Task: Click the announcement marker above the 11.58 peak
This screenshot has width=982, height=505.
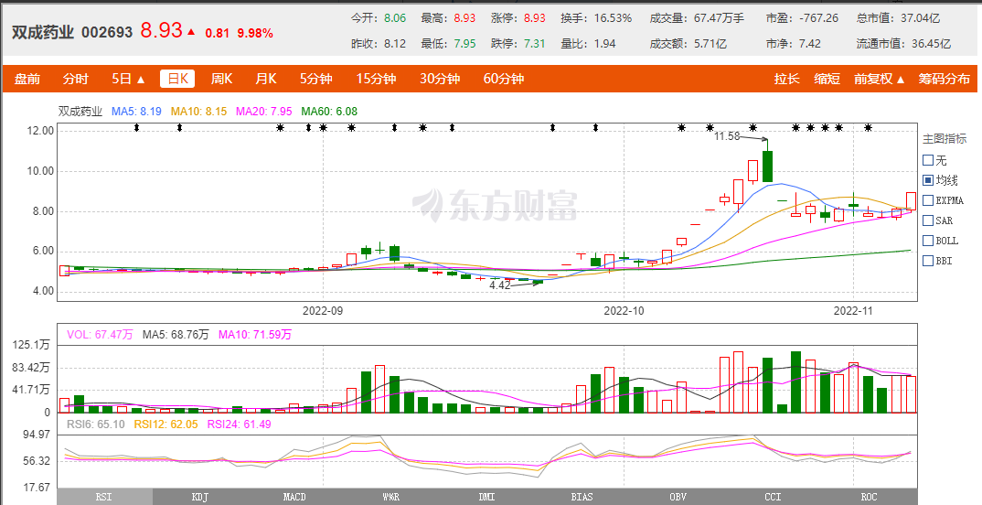Action: coord(753,127)
